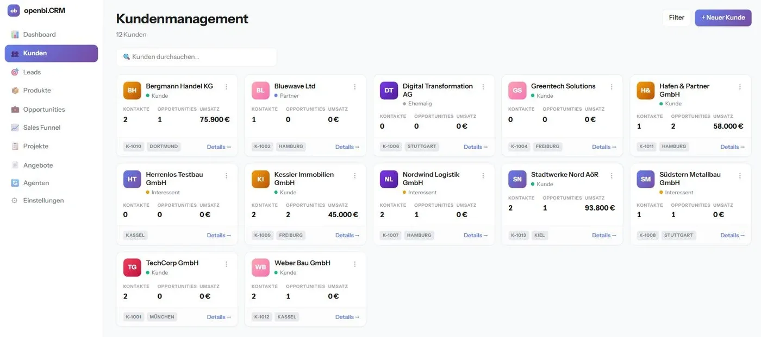Open Details link for Kessler Immobilien GmbH
This screenshot has width=761, height=337.
coord(347,236)
